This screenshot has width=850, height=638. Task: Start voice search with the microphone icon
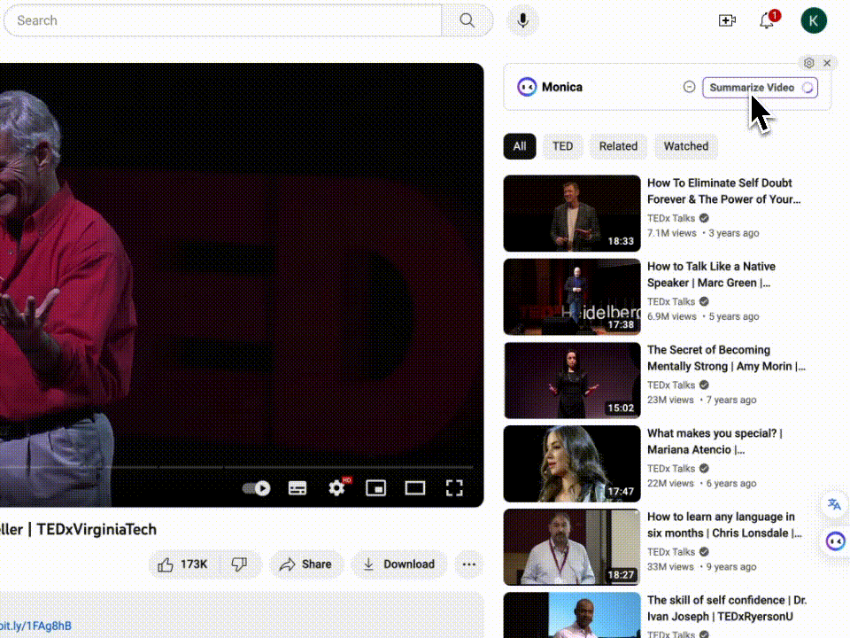[522, 20]
